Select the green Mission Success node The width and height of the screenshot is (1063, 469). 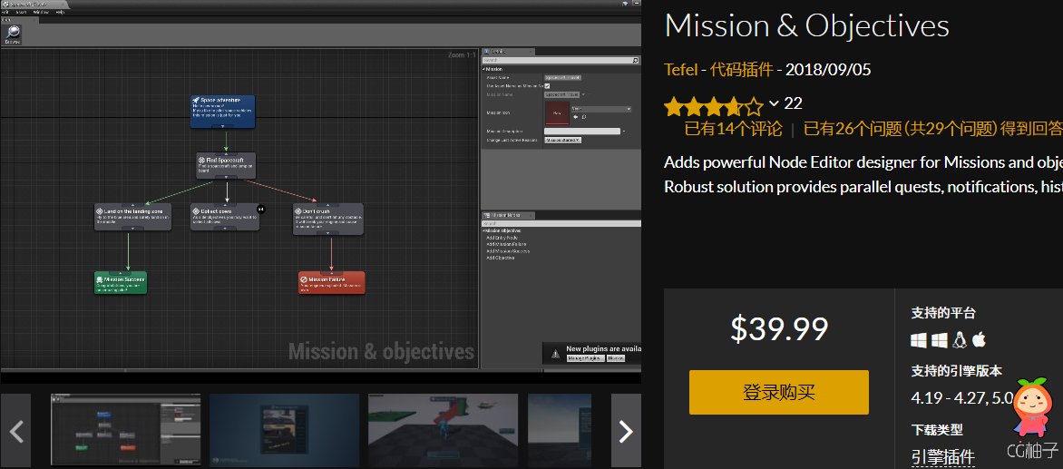[120, 282]
